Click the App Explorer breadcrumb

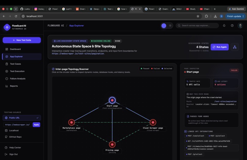[x=77, y=26]
